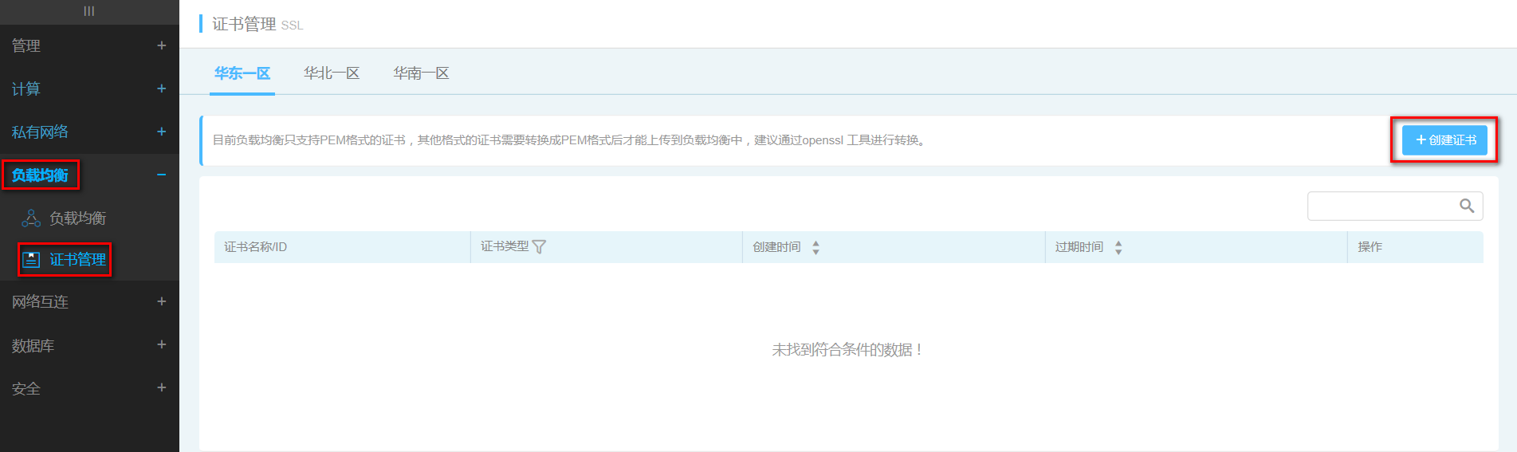Click the 创建证书 button

pyautogui.click(x=1444, y=140)
